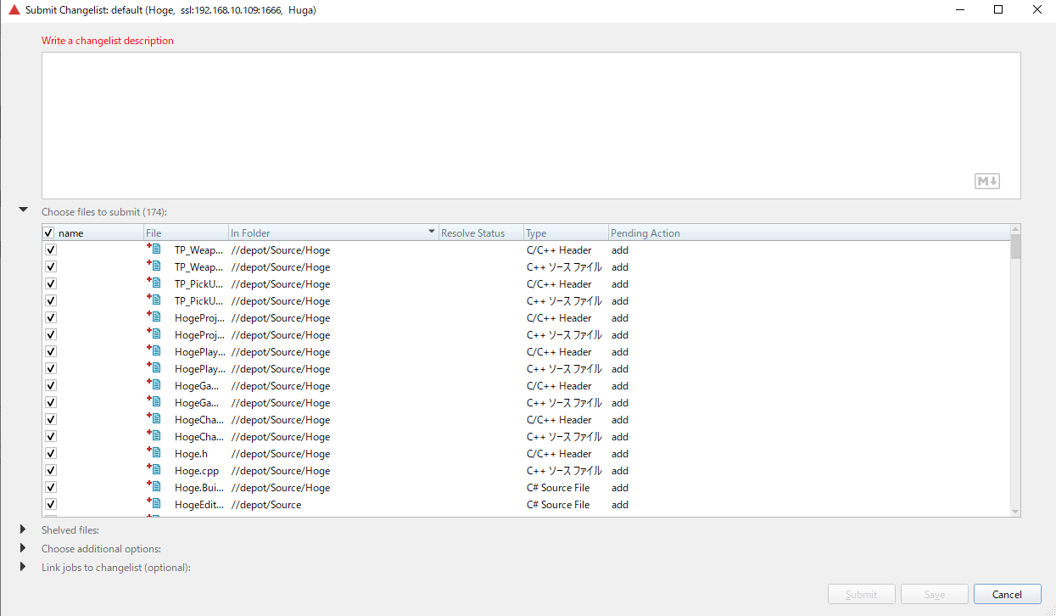The width and height of the screenshot is (1056, 616).
Task: Uncheck the checkbox for Hoge.h
Action: point(51,454)
